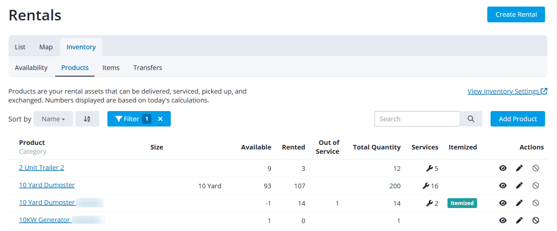View the 10 Yard Dumpster with 200 total
The height and width of the screenshot is (231, 557).
(x=503, y=186)
